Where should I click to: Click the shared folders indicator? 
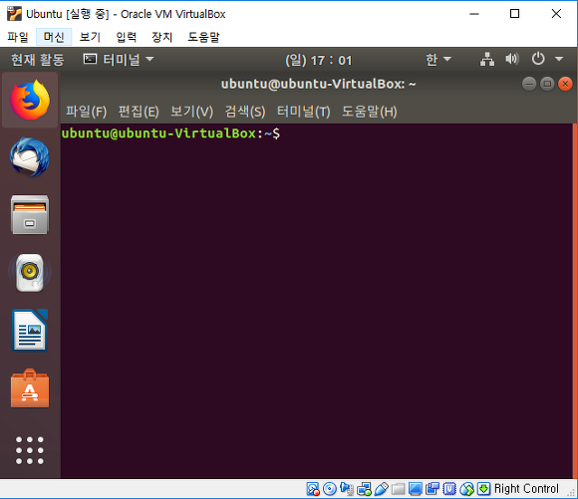tap(398, 489)
